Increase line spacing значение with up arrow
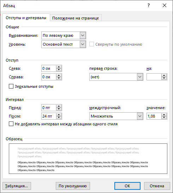Viewport: 173px width, 193px height. click(x=164, y=115)
